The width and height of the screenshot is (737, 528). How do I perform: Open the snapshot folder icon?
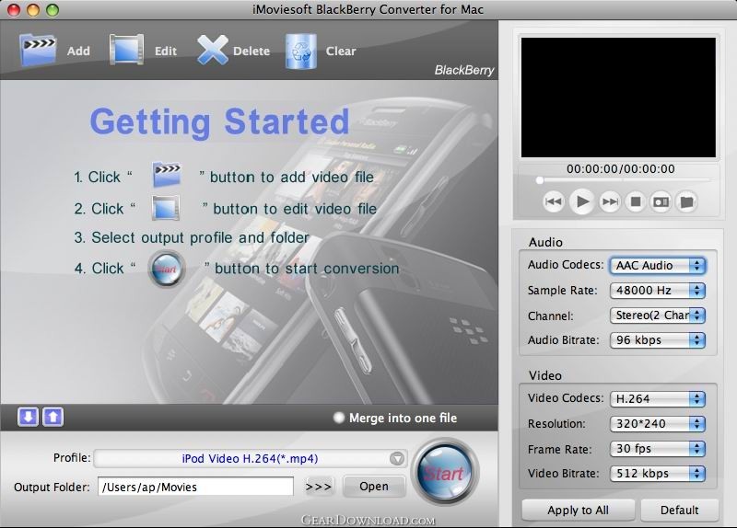click(686, 201)
